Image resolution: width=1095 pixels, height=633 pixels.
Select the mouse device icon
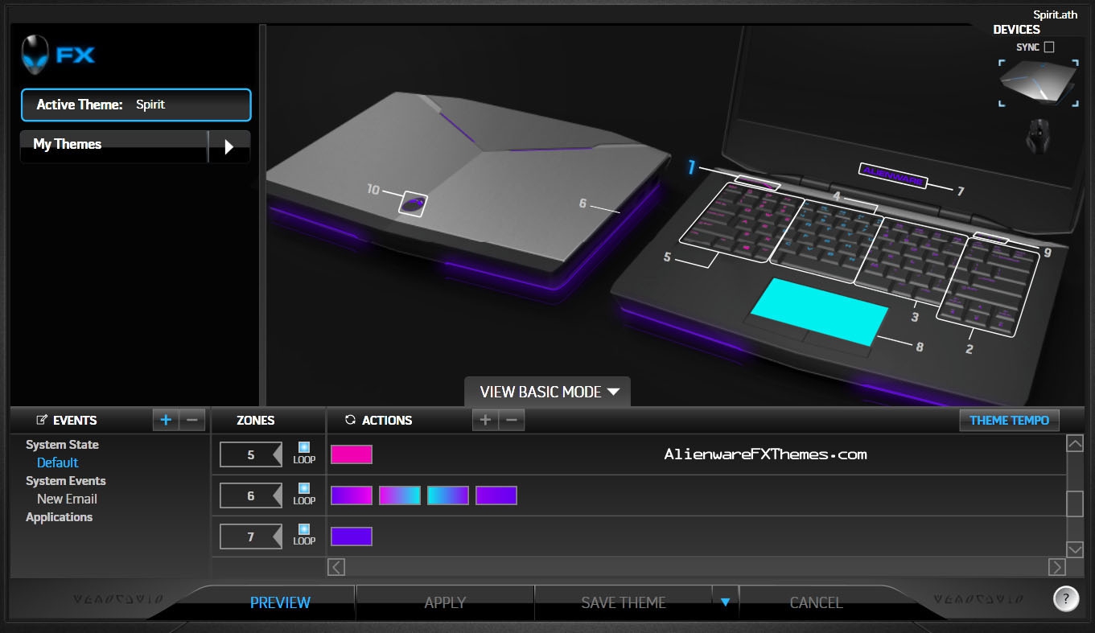1038,135
